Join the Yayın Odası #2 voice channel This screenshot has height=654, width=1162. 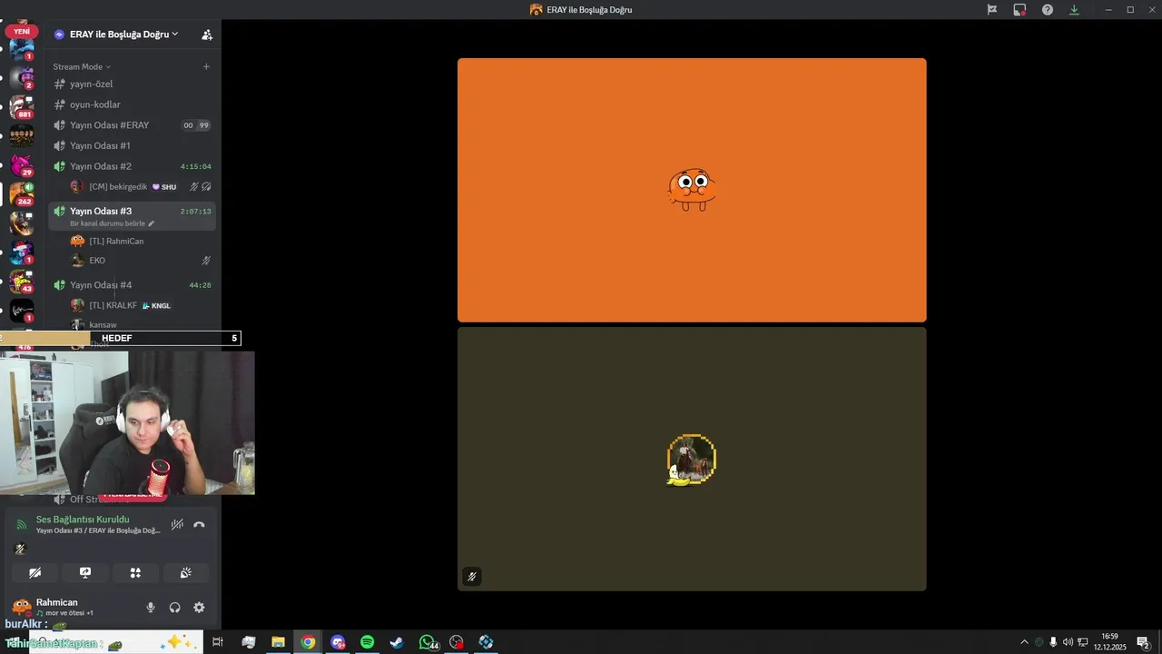(133, 166)
